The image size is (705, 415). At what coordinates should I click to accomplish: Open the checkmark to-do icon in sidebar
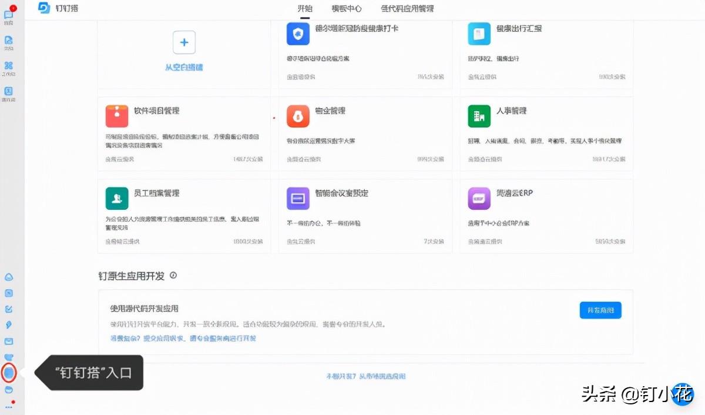pyautogui.click(x=9, y=309)
